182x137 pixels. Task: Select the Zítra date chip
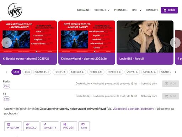click(27, 72)
